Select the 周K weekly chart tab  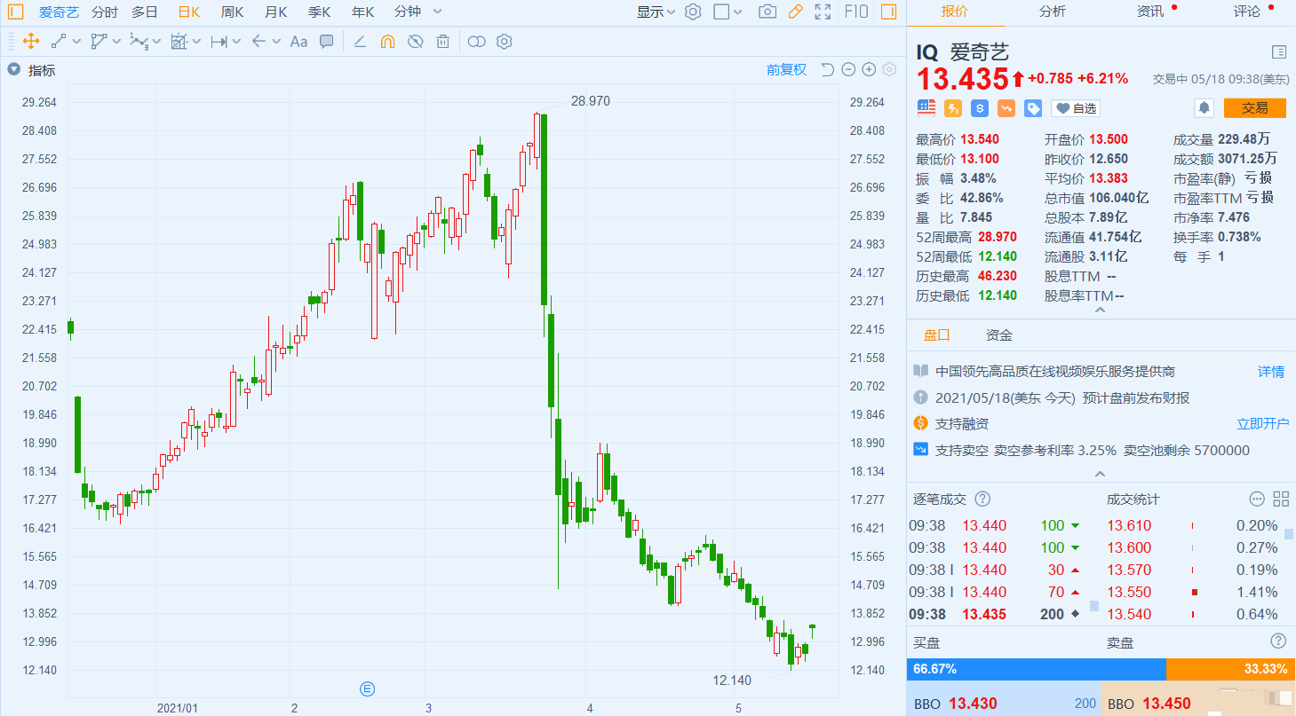point(232,12)
